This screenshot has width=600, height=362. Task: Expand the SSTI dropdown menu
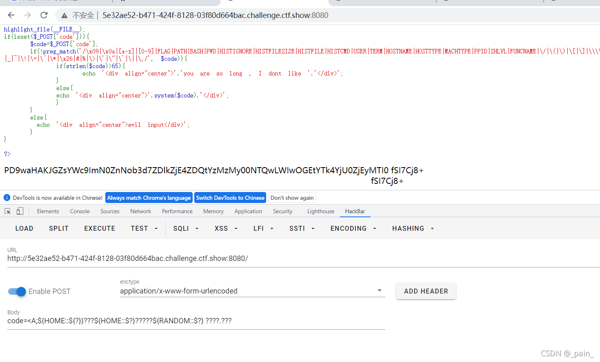click(x=302, y=228)
